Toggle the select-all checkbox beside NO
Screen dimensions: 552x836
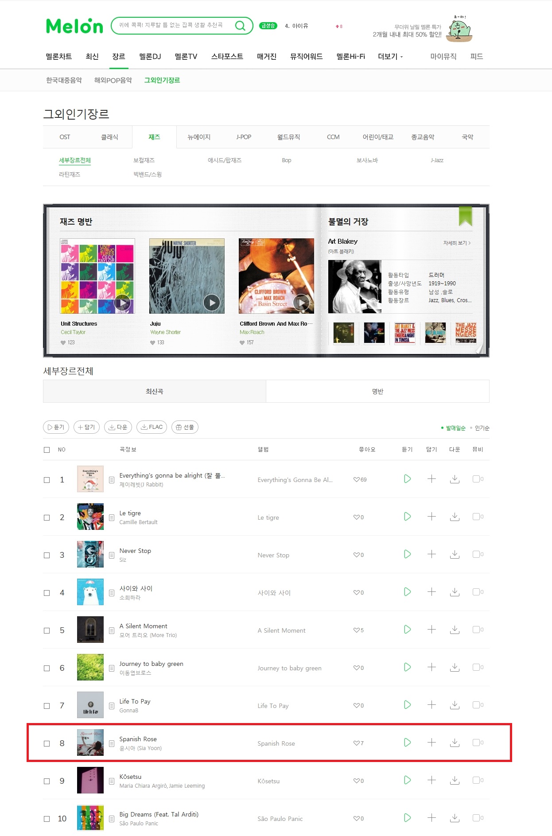[47, 450]
